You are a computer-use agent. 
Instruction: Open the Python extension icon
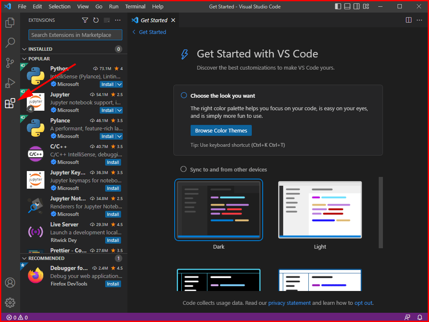click(36, 76)
